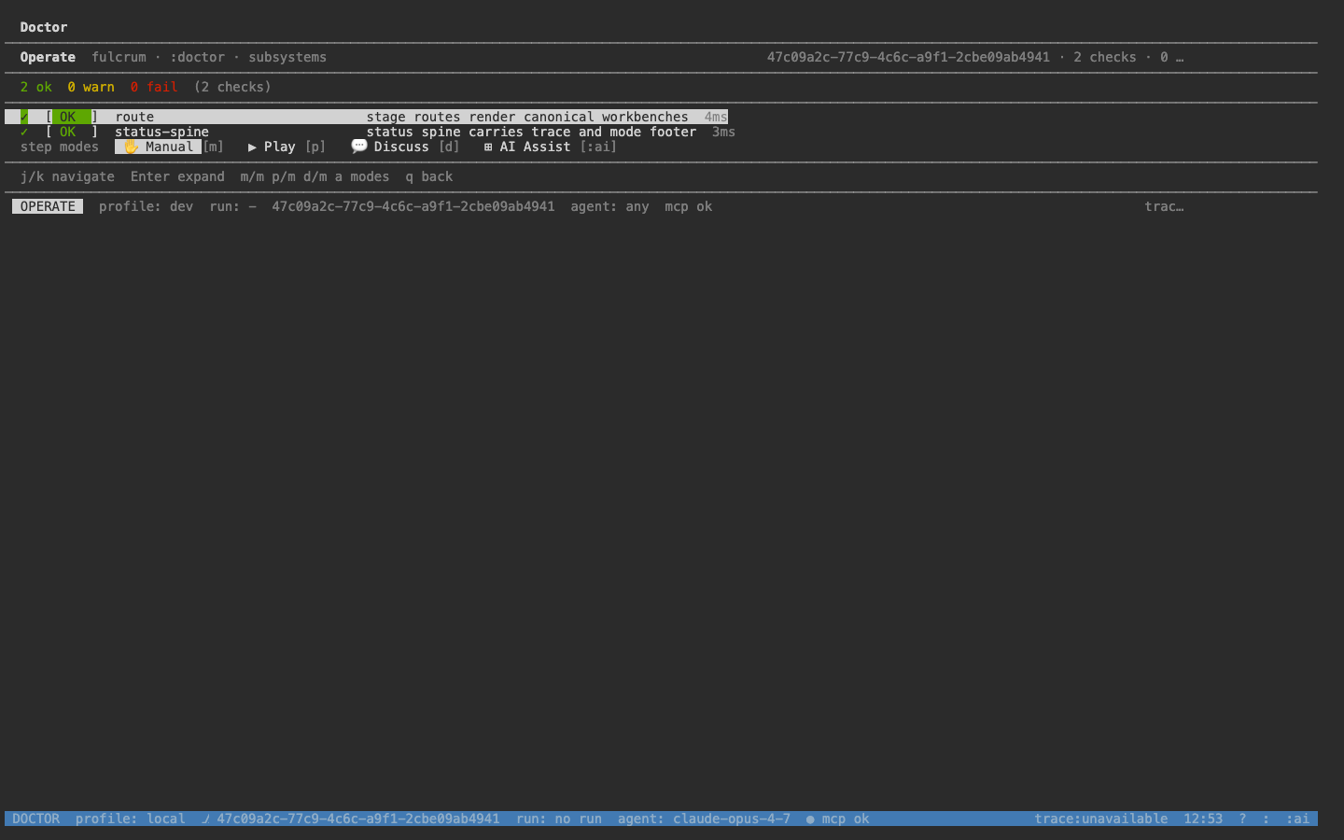Viewport: 1344px width, 840px height.
Task: Click 'trace:unavailable' in bottom status bar
Action: [1100, 819]
